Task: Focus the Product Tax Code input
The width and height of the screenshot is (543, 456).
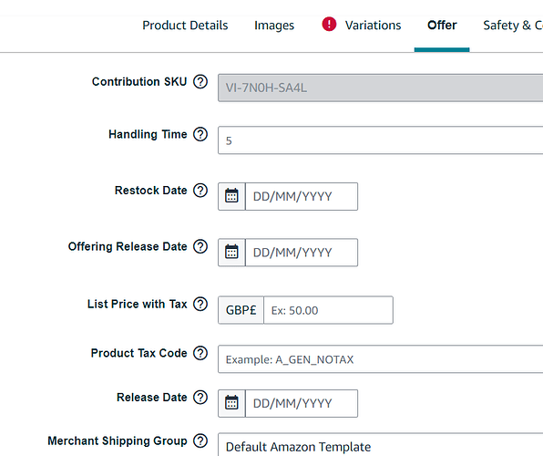Action: [x=380, y=359]
